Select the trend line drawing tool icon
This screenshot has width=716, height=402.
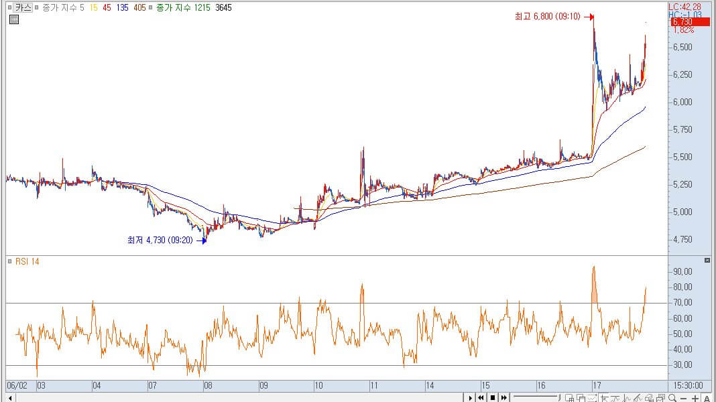click(605, 399)
